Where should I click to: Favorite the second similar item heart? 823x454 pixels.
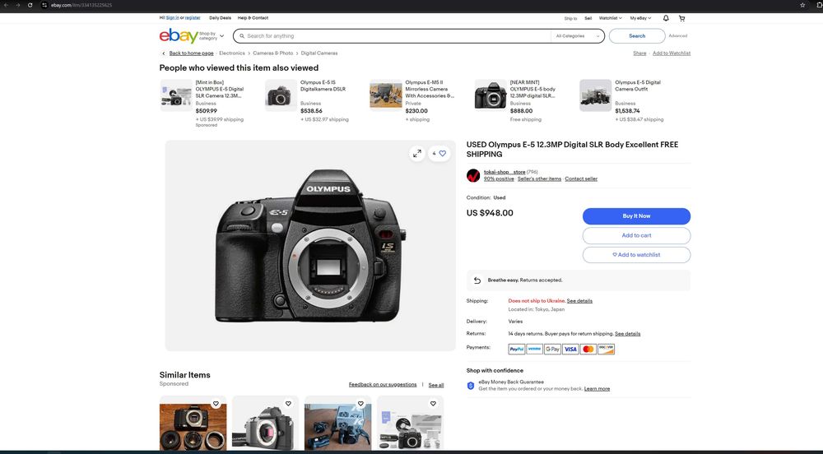tap(288, 404)
